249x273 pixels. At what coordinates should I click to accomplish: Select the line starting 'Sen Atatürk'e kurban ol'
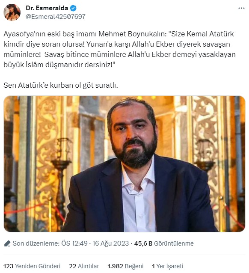[61, 85]
